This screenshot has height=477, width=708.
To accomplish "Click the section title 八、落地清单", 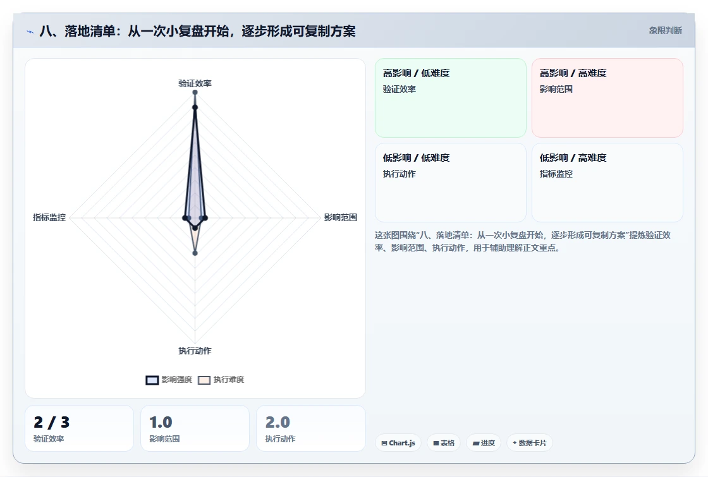I will (x=197, y=31).
